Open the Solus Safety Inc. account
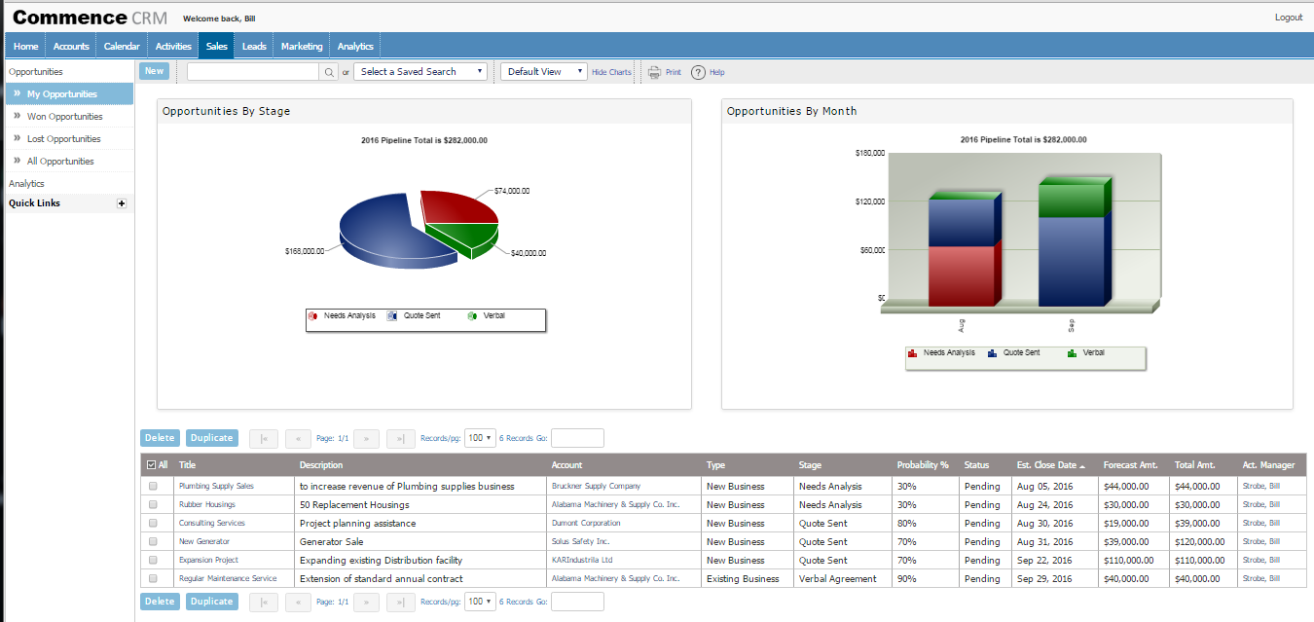This screenshot has height=622, width=1314. coord(580,541)
